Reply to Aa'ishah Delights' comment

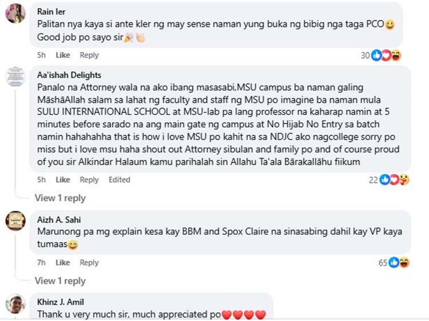pyautogui.click(x=89, y=180)
